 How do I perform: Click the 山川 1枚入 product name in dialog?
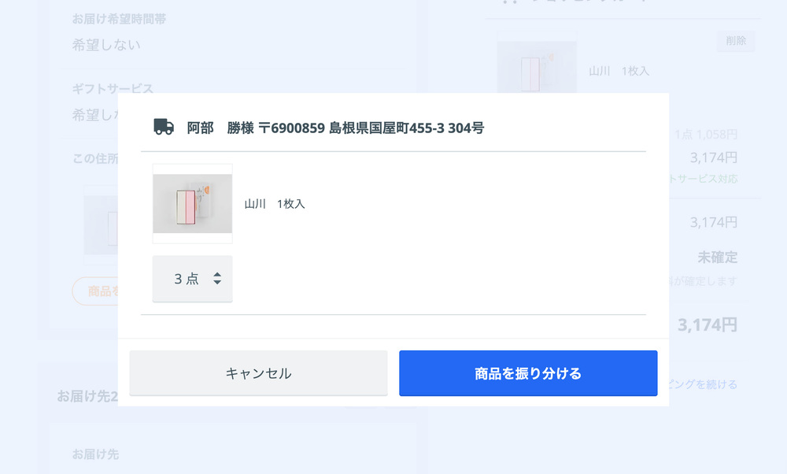coord(275,204)
